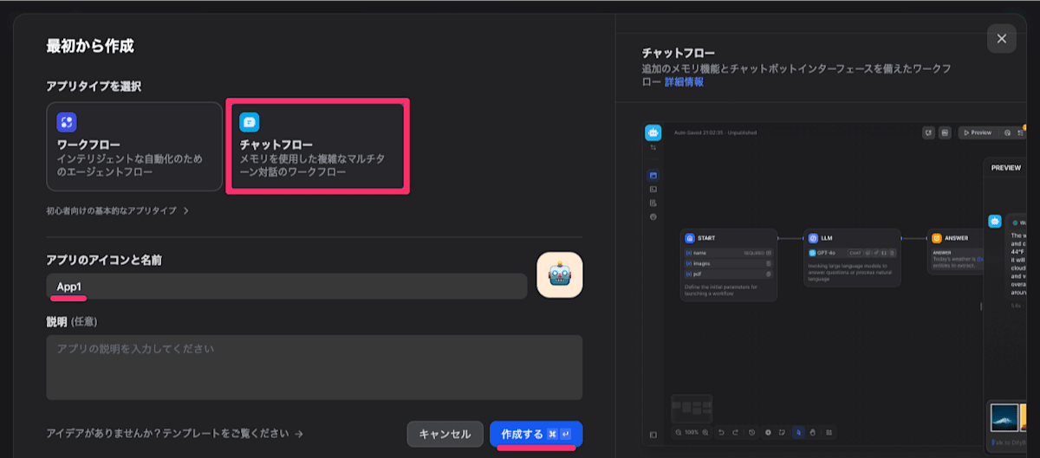Open the robot emoji app icon picker
This screenshot has width=1040, height=458.
click(560, 275)
